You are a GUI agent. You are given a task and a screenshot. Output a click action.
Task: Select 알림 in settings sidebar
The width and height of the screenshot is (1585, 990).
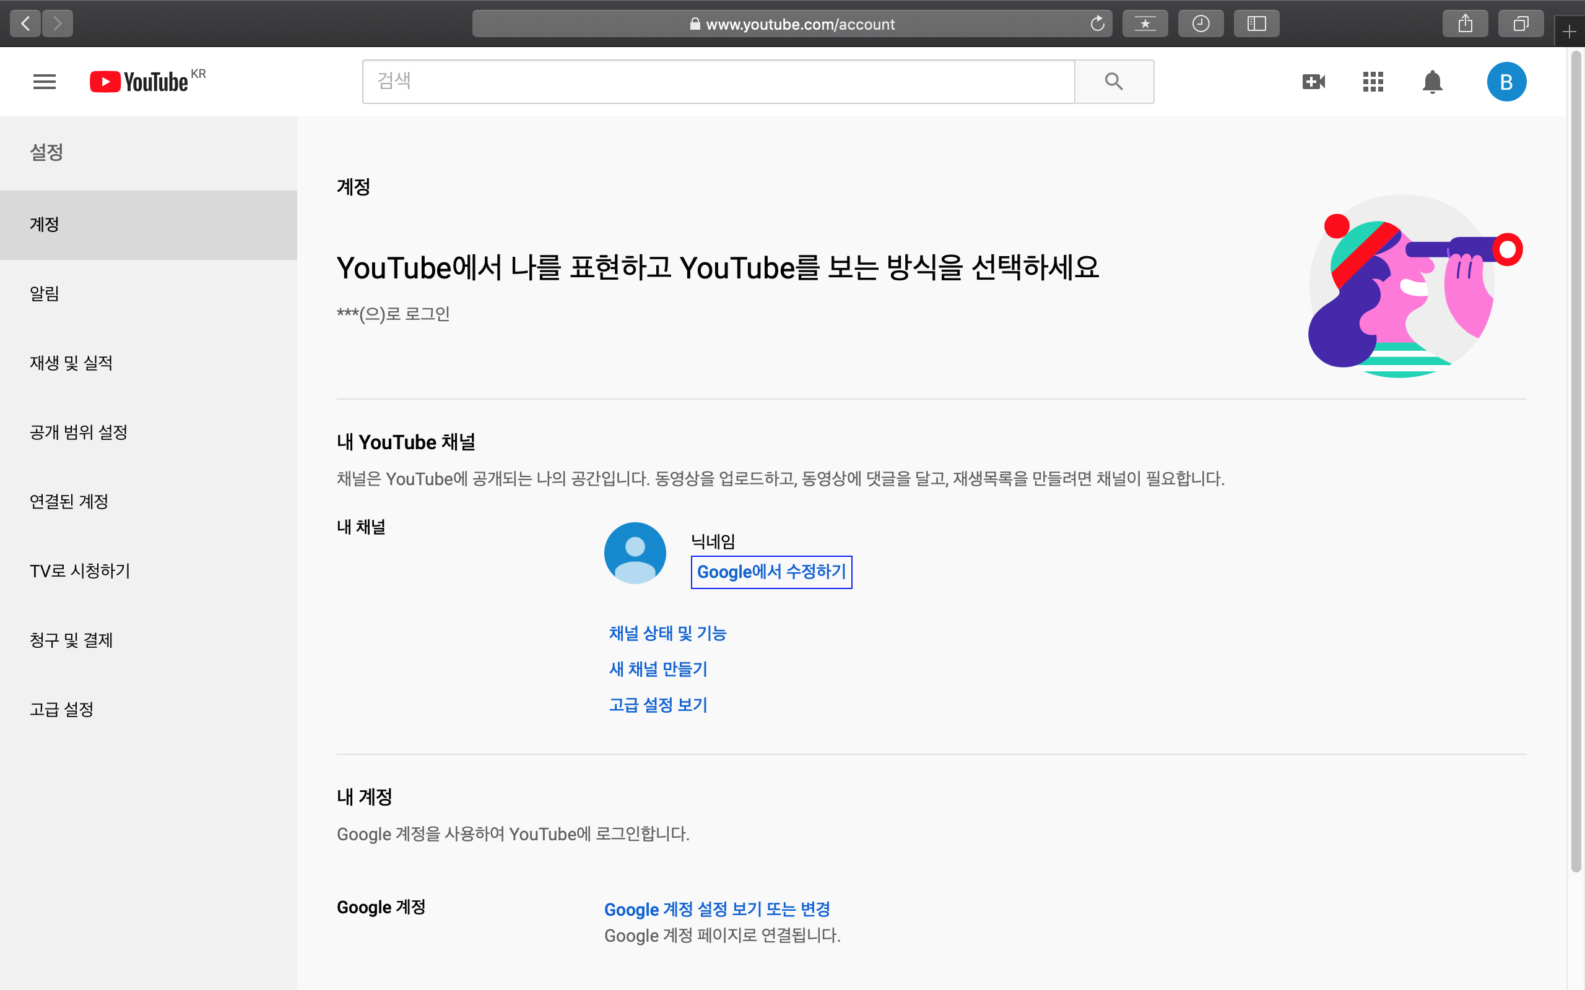pos(45,294)
